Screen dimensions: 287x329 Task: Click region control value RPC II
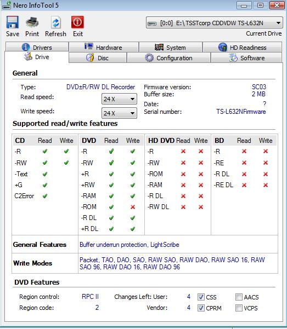[90, 297]
